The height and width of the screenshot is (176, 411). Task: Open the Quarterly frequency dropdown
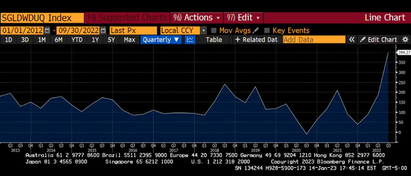pos(161,39)
